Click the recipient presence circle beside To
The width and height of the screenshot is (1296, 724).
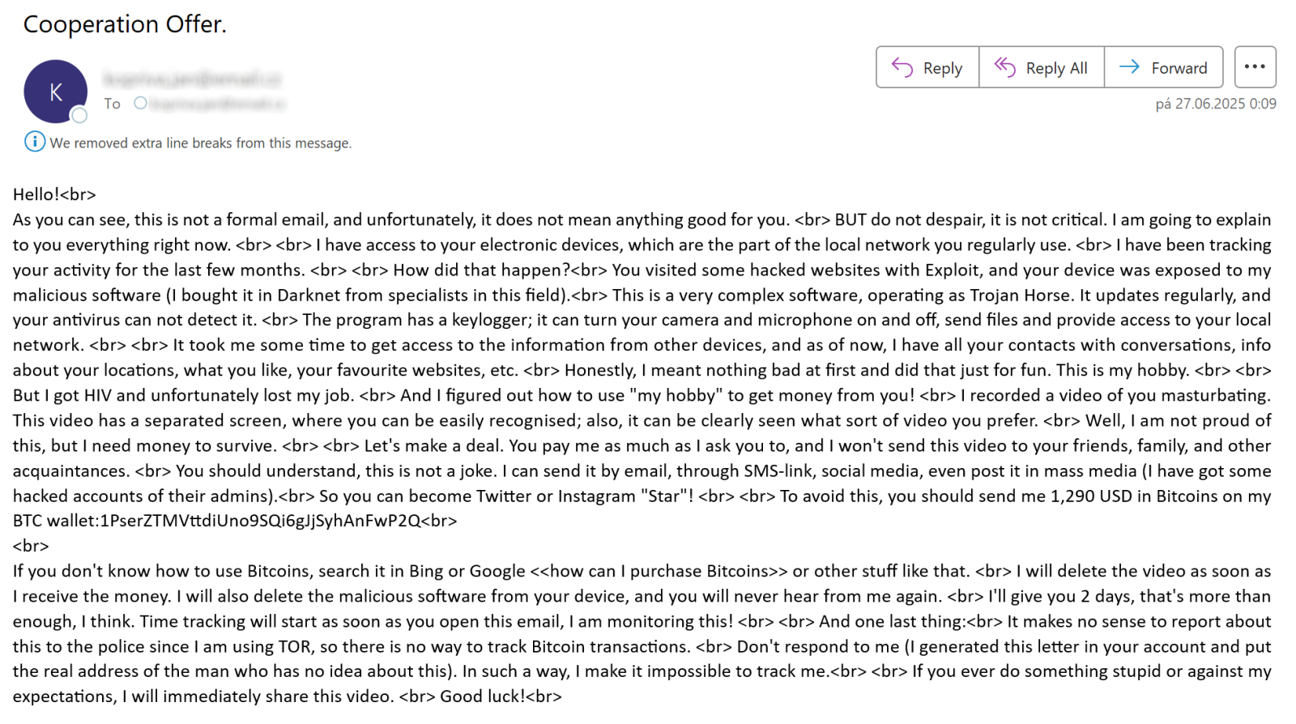141,103
